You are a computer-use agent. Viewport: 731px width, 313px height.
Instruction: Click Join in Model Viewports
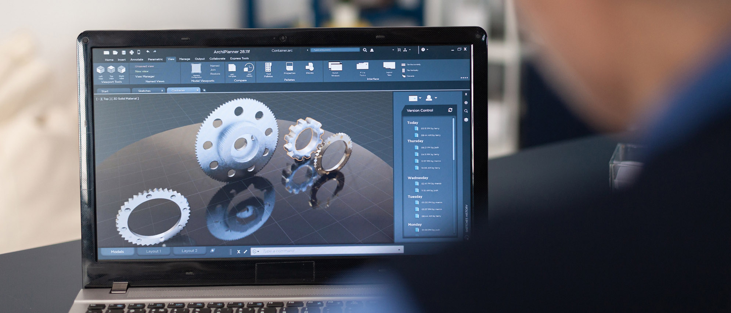tap(213, 70)
